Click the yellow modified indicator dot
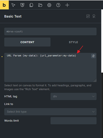The image size is (103, 138). click(2, 57)
